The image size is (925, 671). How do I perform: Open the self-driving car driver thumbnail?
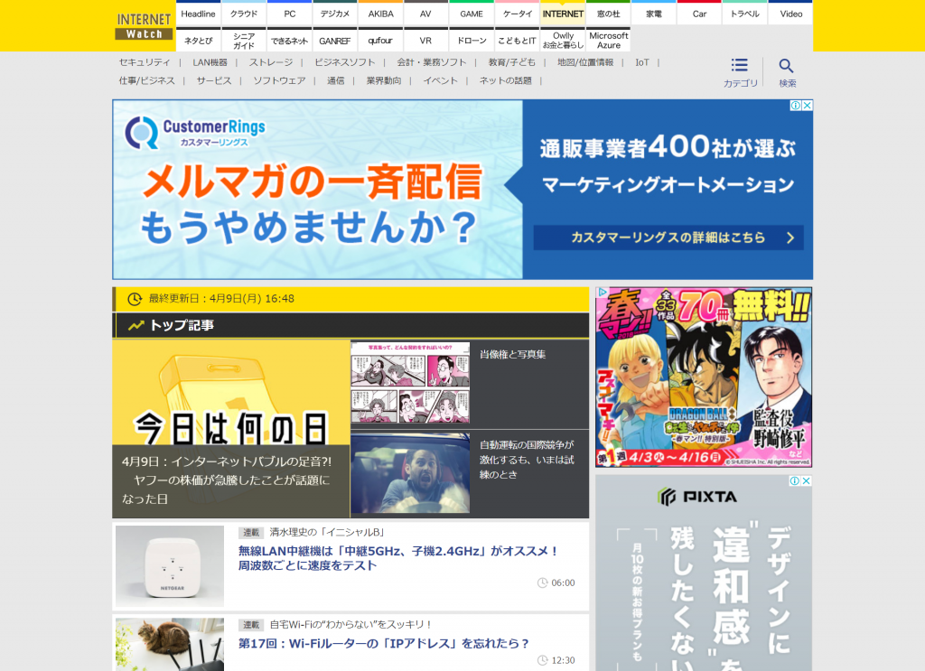411,473
